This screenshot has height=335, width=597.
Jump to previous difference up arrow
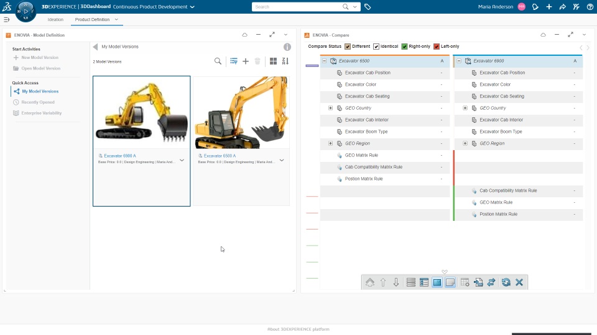pyautogui.click(x=383, y=282)
